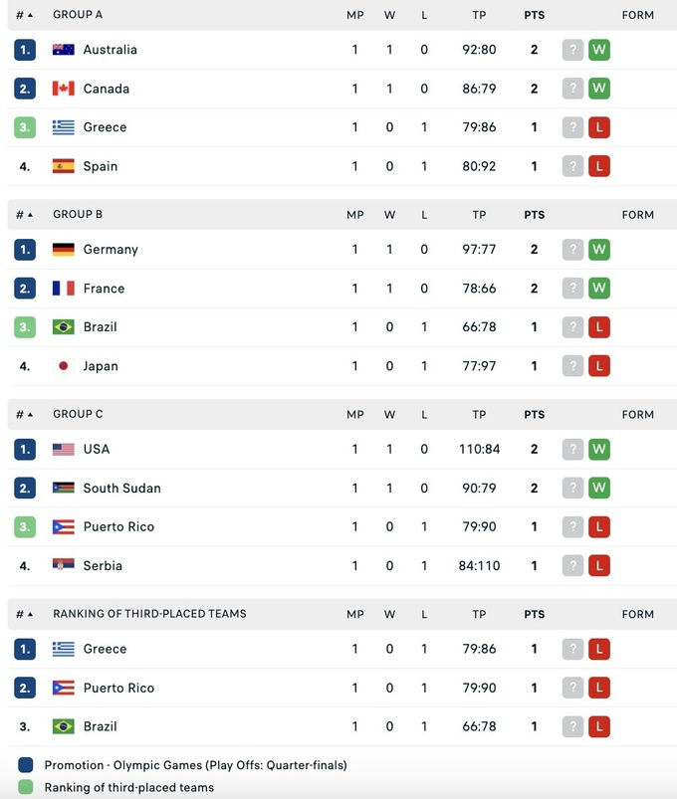Viewport: 677px width, 799px height.
Task: Click Spain's red L form badge
Action: click(598, 167)
